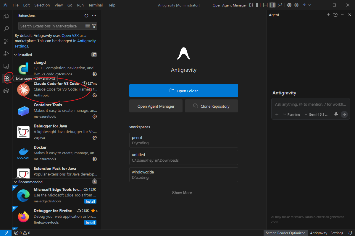This screenshot has height=236, width=355.
Task: Open the Explorer view in activity bar
Action: pyautogui.click(x=6, y=17)
